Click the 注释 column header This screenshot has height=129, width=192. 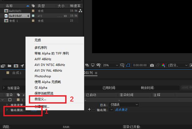coord(157,95)
